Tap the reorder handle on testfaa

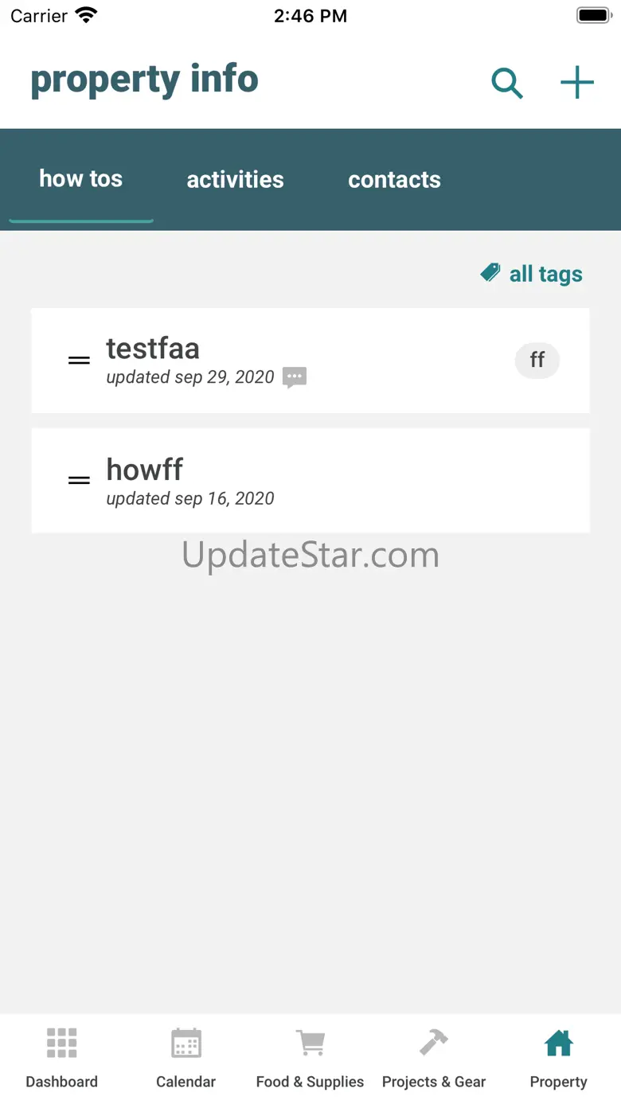tap(79, 361)
